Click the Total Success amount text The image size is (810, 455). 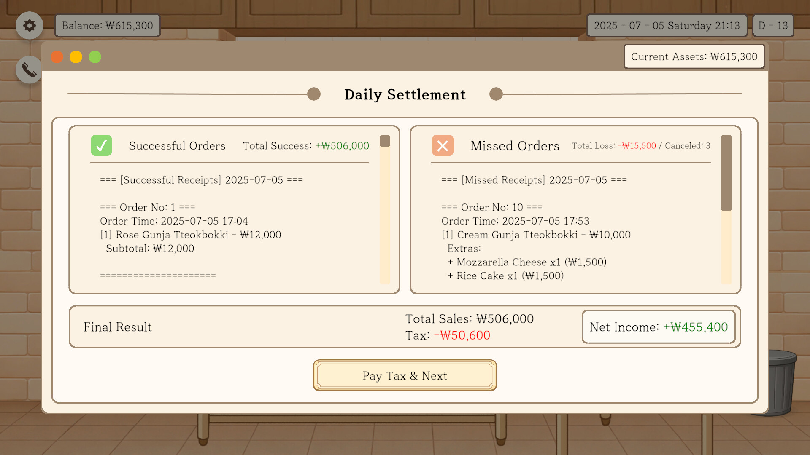(x=342, y=146)
